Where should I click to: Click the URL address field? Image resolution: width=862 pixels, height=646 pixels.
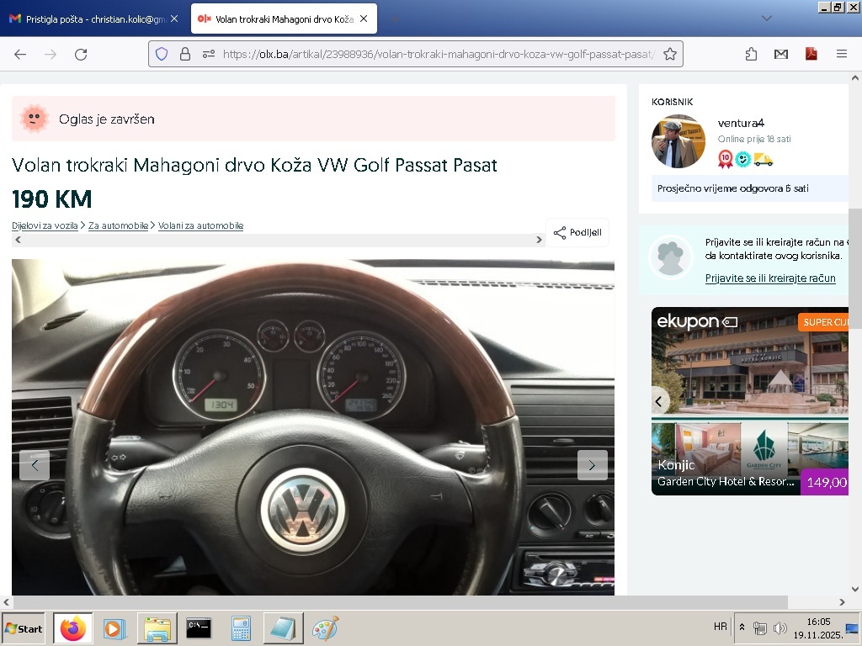click(437, 54)
